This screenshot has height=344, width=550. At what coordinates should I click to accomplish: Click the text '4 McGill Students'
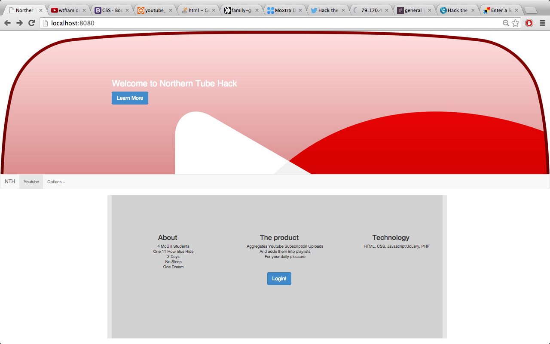click(174, 246)
